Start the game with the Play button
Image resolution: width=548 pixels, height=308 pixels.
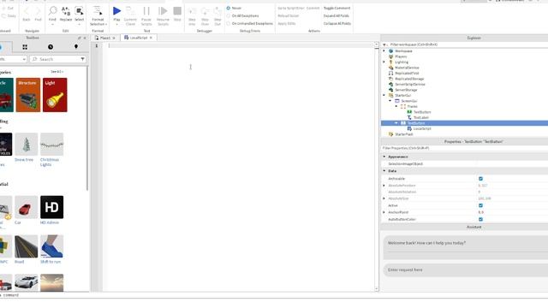pos(116,11)
